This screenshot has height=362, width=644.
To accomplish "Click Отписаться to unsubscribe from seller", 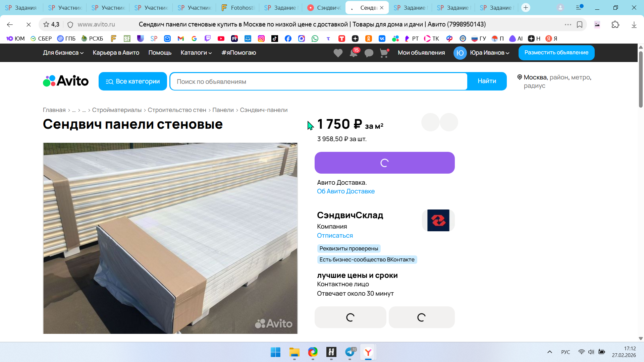I will click(x=335, y=236).
